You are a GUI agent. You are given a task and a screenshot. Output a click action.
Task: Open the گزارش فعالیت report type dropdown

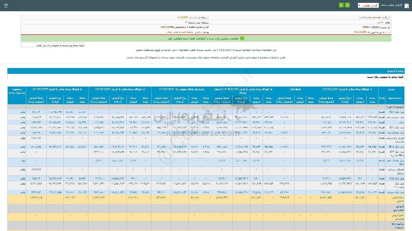pos(368,5)
